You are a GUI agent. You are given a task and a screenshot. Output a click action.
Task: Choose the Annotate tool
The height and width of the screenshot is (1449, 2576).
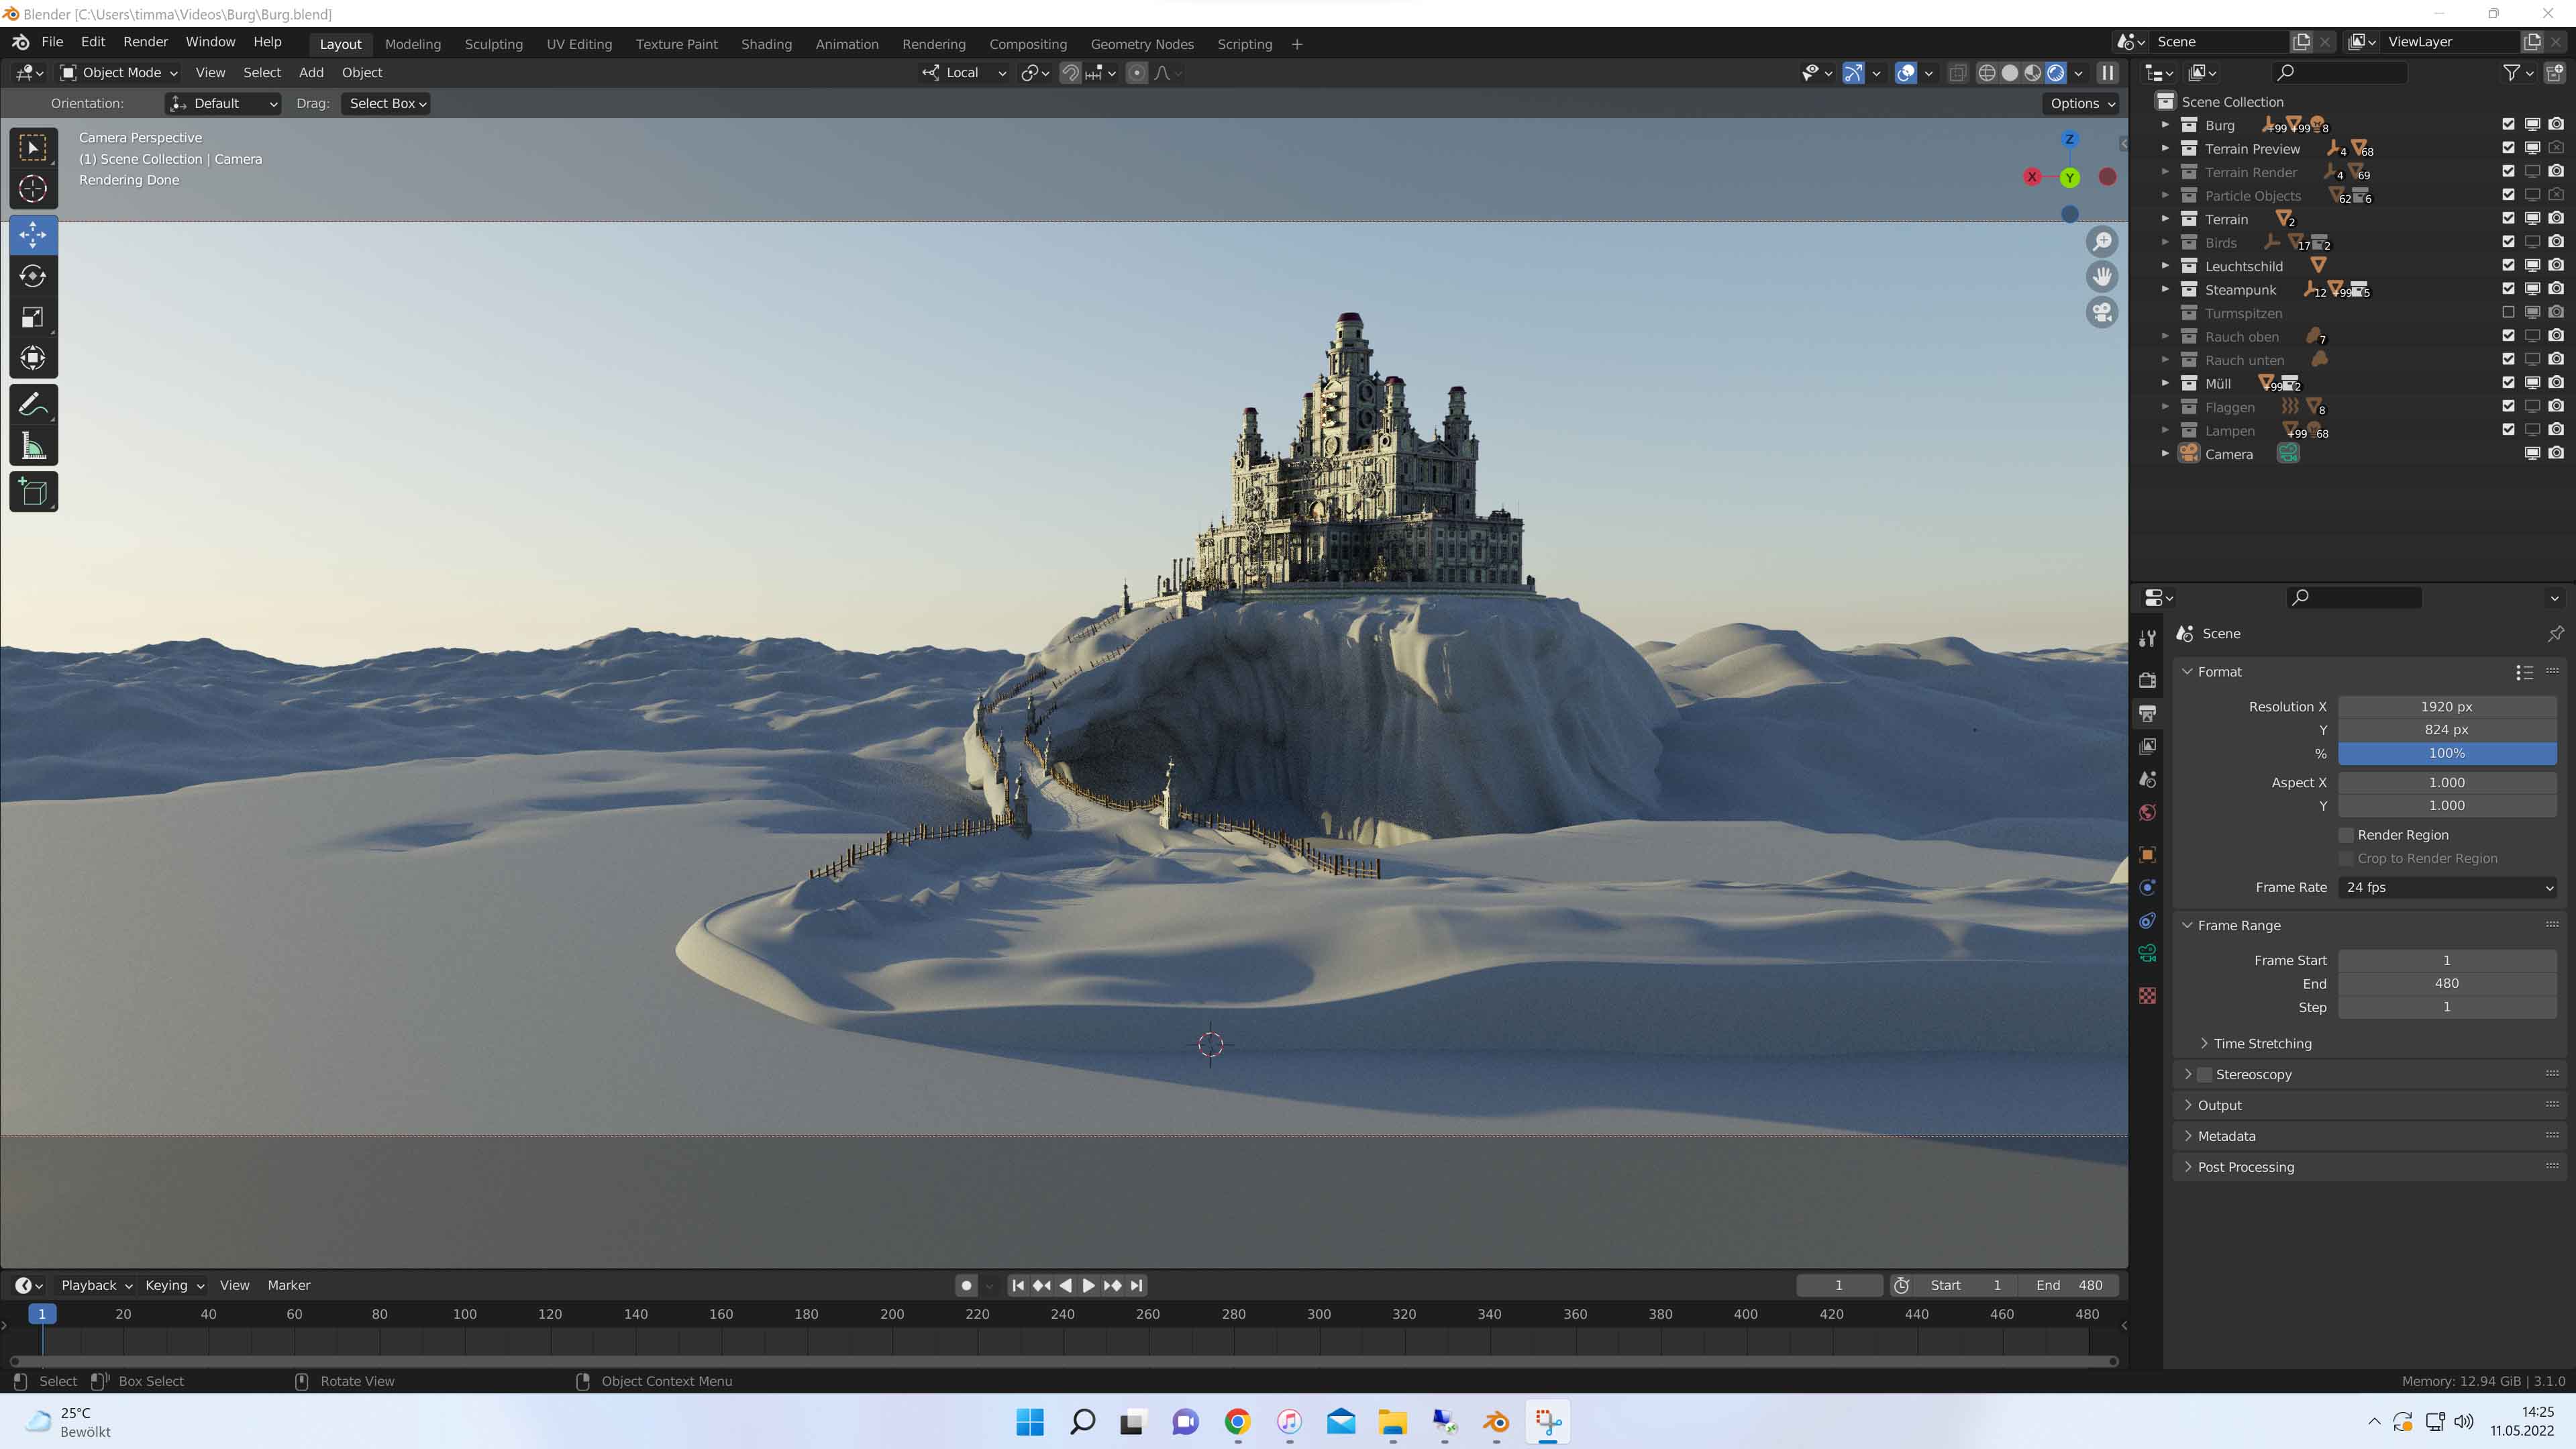point(33,405)
